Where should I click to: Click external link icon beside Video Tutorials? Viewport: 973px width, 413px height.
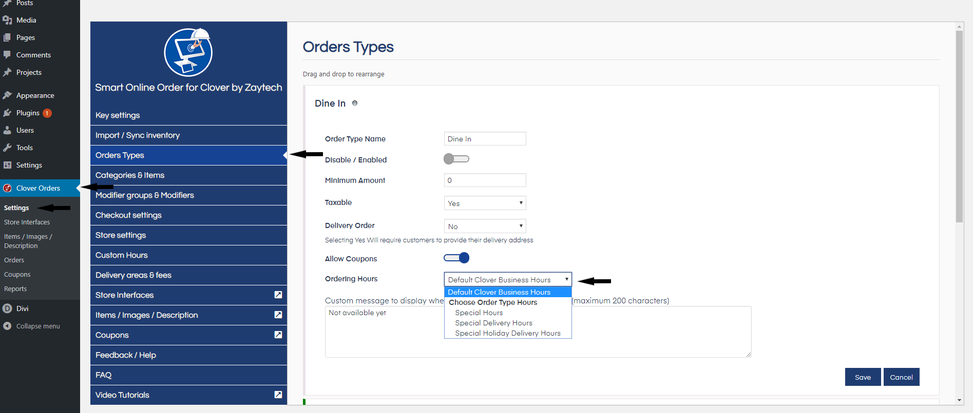click(x=278, y=395)
